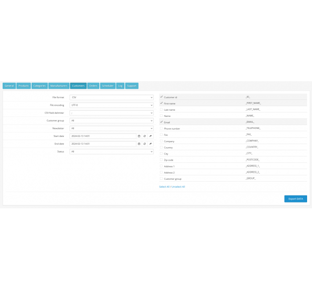Image resolution: width=312 pixels, height=290 pixels.
Task: Click the _COMPANY_ placeholder text
Action: click(x=252, y=141)
